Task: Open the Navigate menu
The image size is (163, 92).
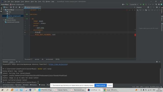Action: (x=17, y=2)
